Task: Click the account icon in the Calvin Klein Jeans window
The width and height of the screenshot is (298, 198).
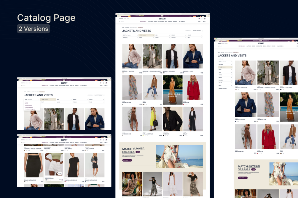Action: point(103,140)
